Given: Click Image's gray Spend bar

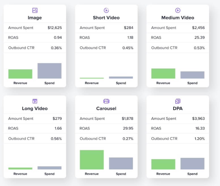Looking at the screenshot, I should (49, 71).
